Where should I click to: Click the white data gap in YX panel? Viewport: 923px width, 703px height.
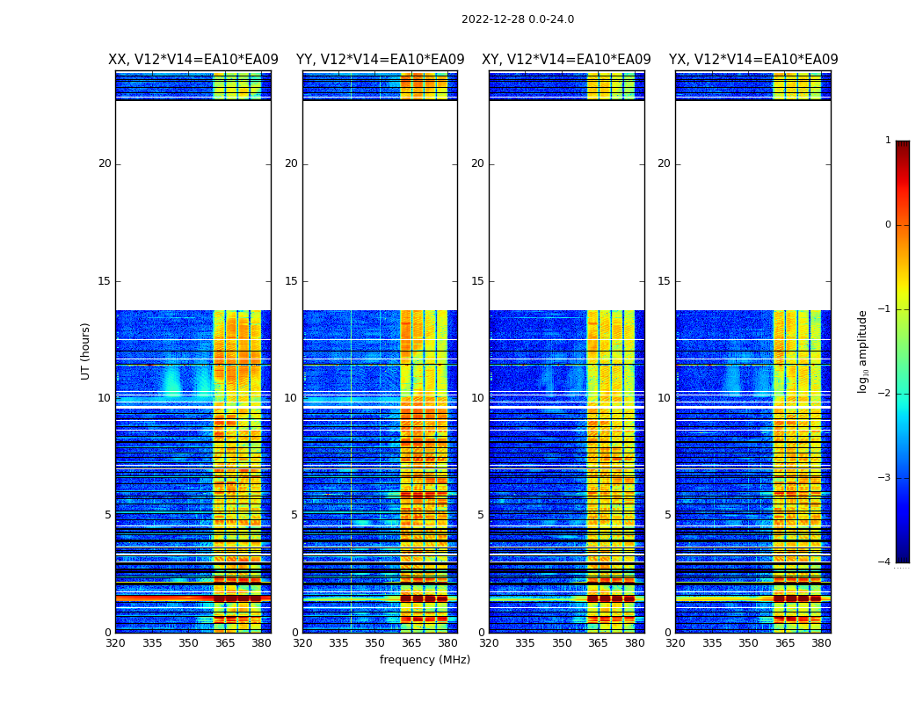coord(753,205)
